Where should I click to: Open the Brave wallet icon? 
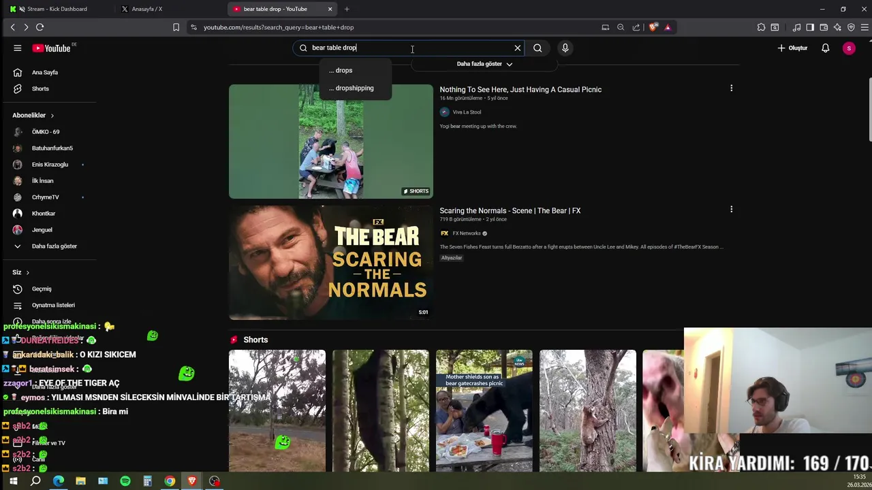(x=824, y=27)
